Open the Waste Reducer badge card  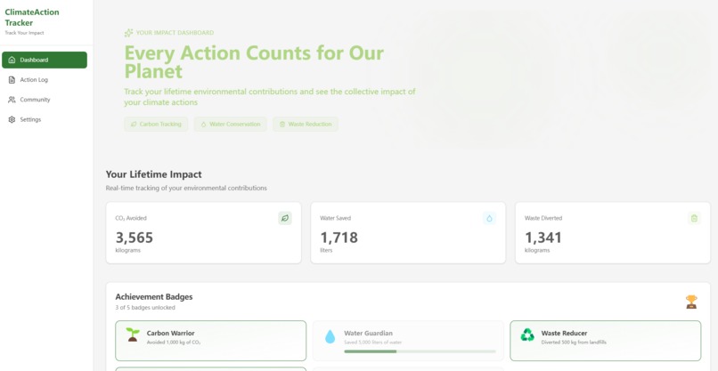coord(606,341)
